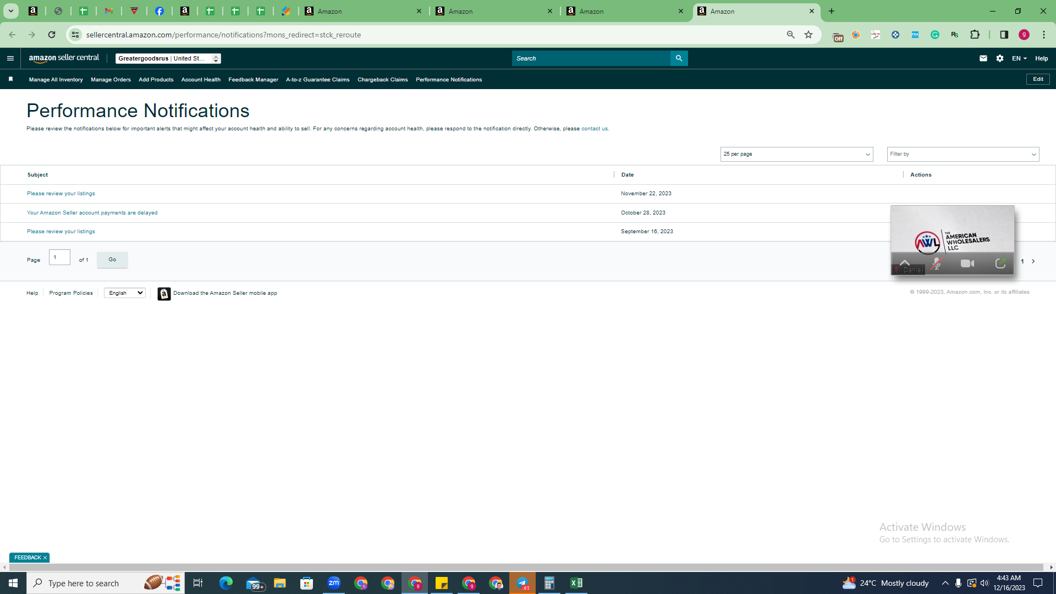Screen dimensions: 1056x594
Task: Click the contact us link
Action: [595, 129]
